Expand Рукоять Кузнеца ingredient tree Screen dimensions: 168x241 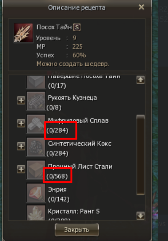[21, 101]
